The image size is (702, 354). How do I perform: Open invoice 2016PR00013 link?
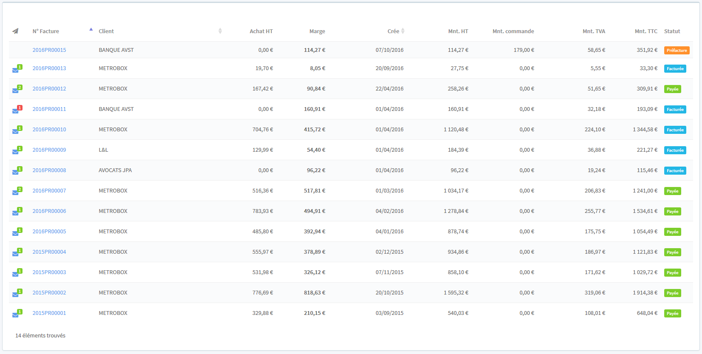pos(49,68)
